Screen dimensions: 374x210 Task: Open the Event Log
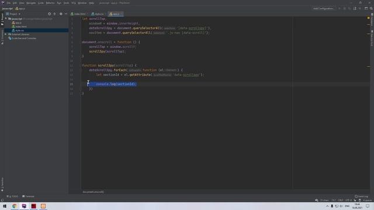pos(362,197)
